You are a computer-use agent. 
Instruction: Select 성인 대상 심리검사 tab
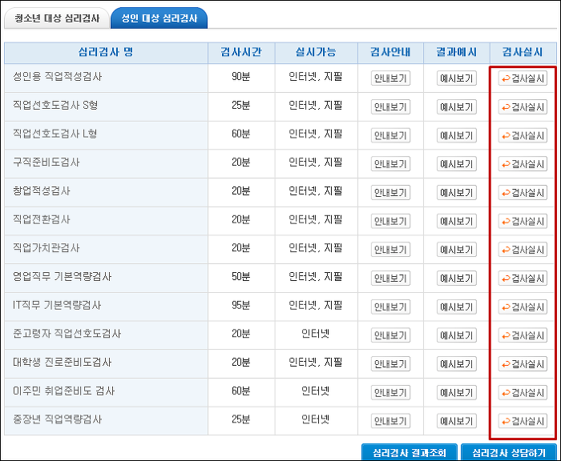point(159,18)
